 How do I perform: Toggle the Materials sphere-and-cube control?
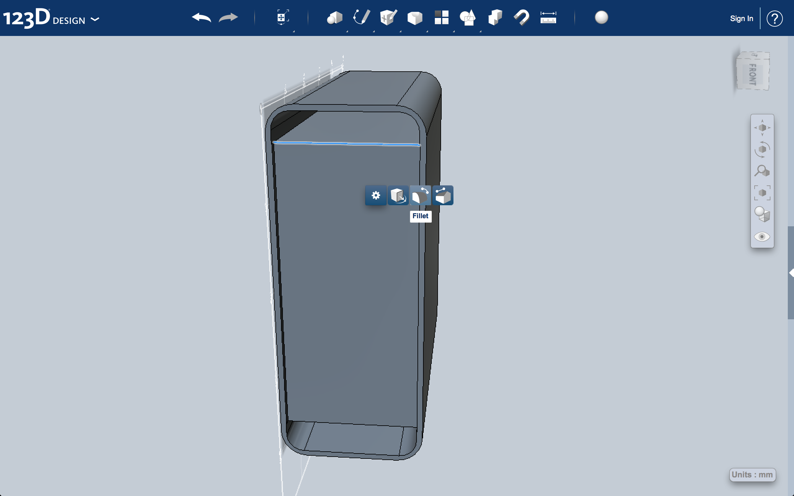click(762, 215)
